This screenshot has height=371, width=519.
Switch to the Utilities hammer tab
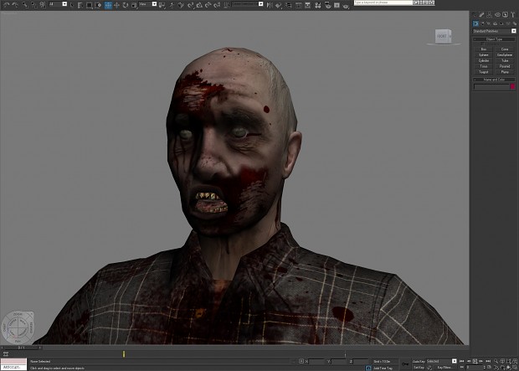(x=512, y=15)
